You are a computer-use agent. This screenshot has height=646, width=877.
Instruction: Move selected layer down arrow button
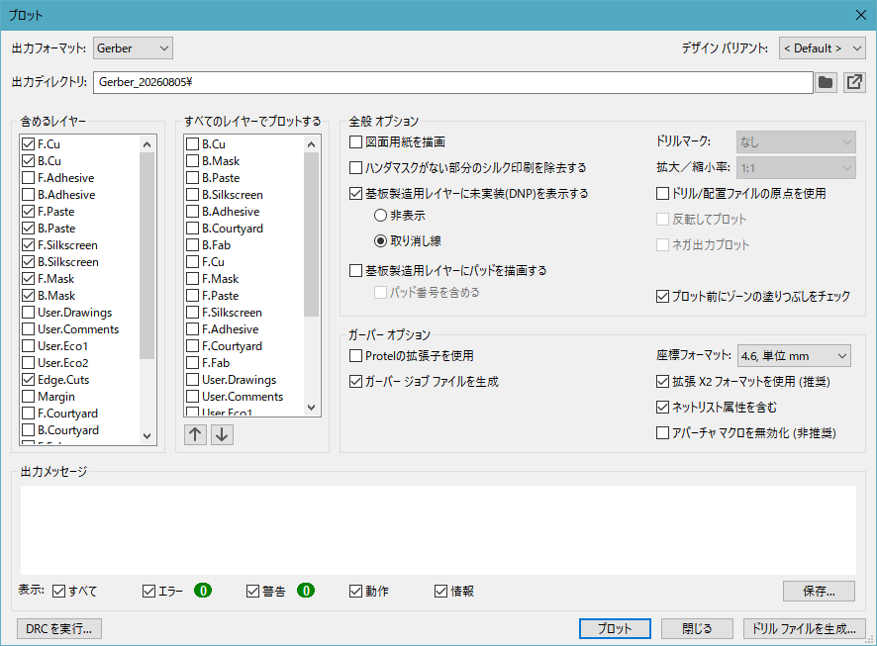pos(222,434)
